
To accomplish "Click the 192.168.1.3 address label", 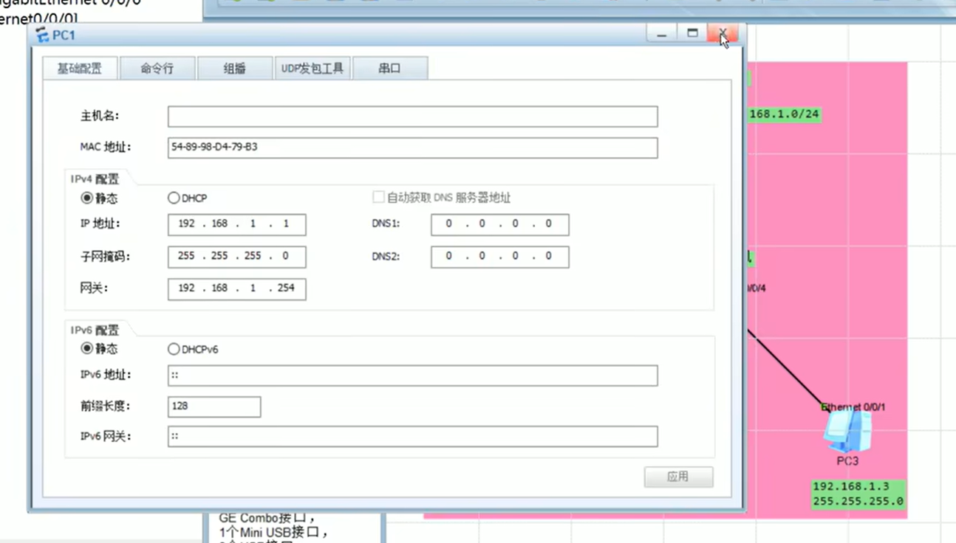I will tap(851, 486).
